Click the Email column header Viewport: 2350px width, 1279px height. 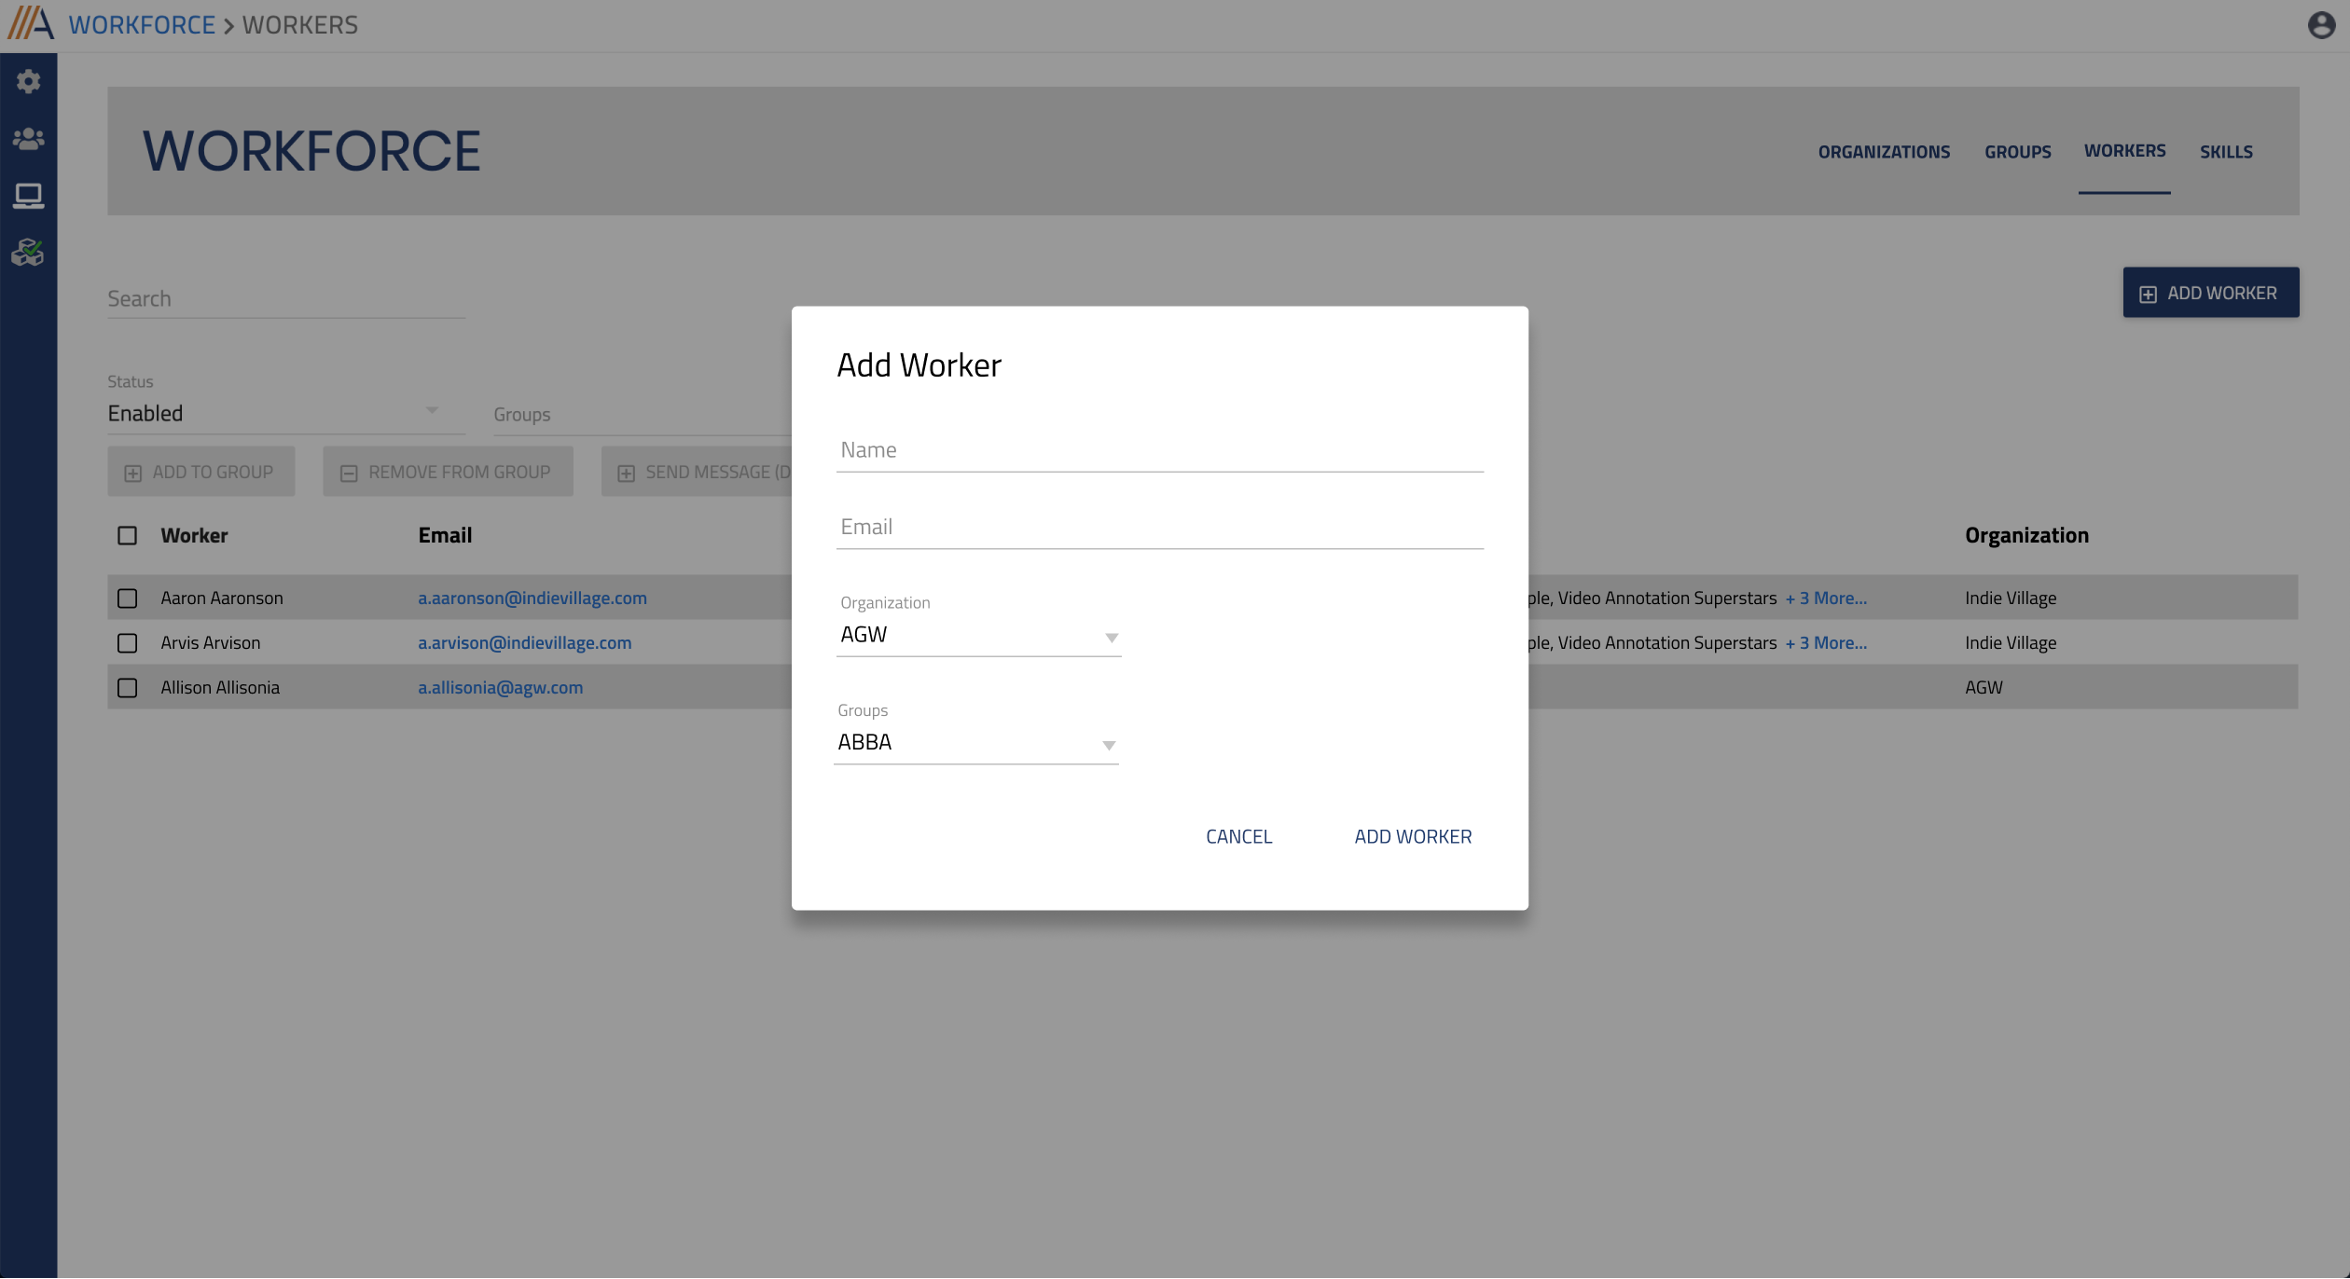point(445,535)
